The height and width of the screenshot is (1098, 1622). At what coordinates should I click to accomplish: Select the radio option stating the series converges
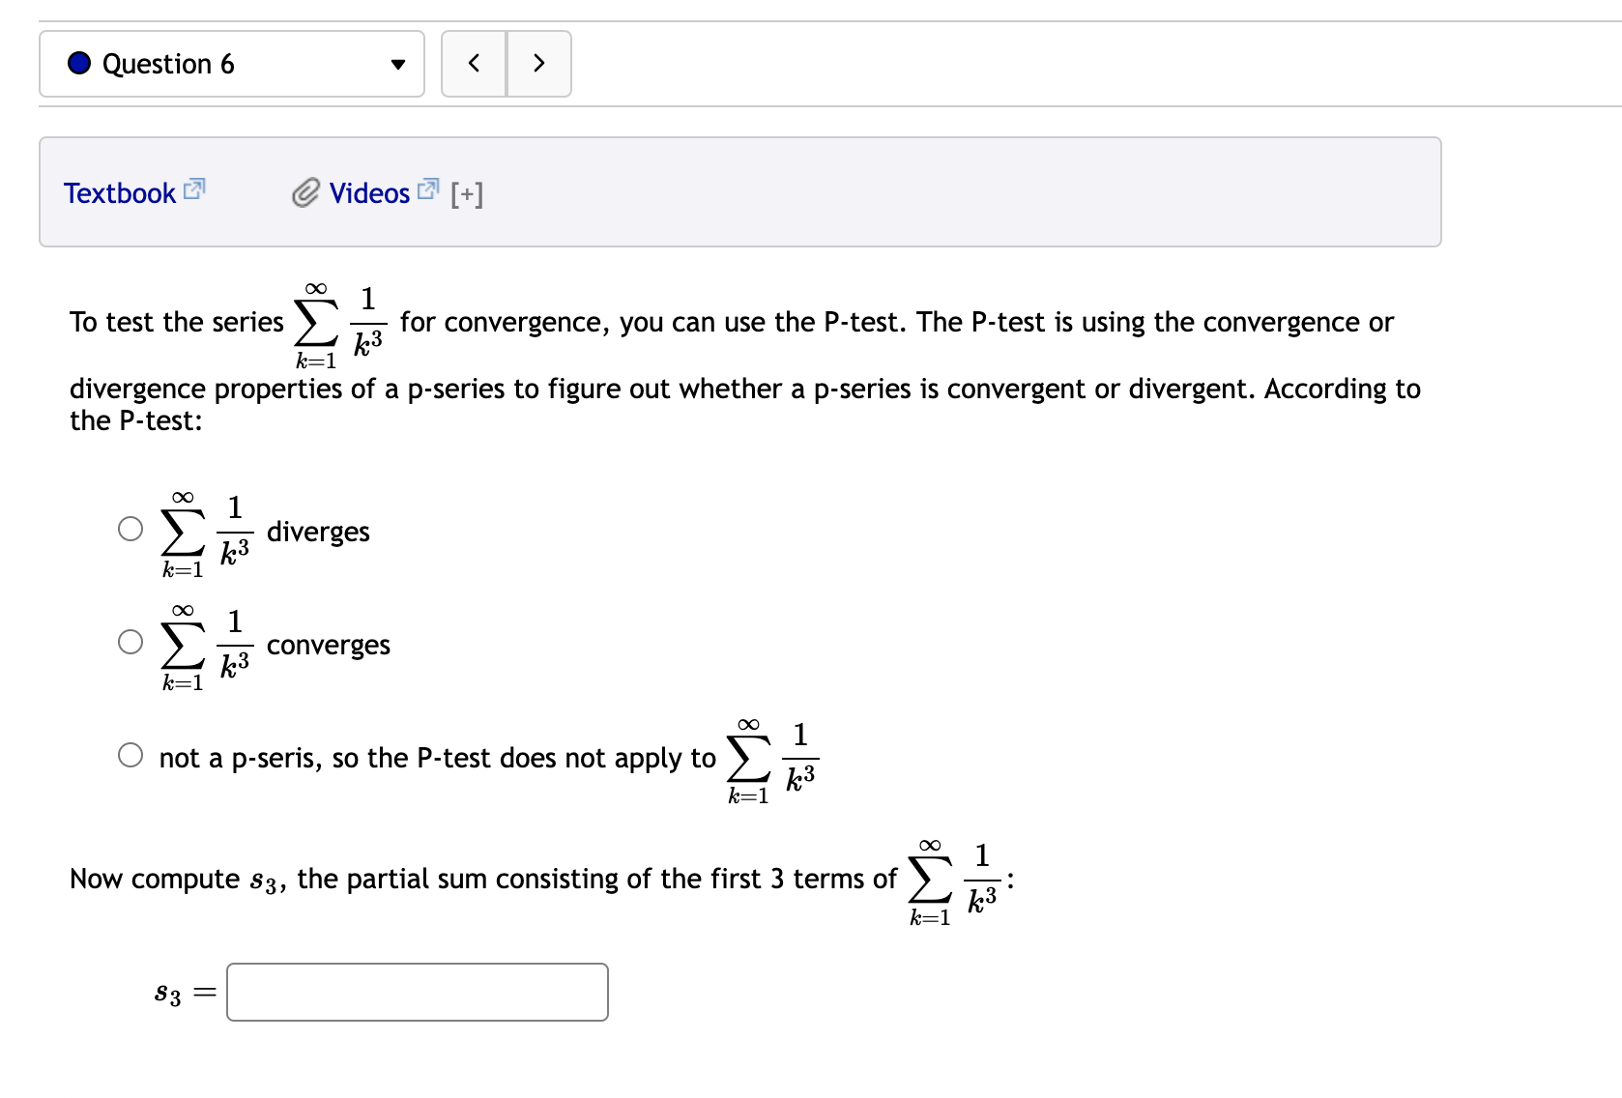point(130,641)
